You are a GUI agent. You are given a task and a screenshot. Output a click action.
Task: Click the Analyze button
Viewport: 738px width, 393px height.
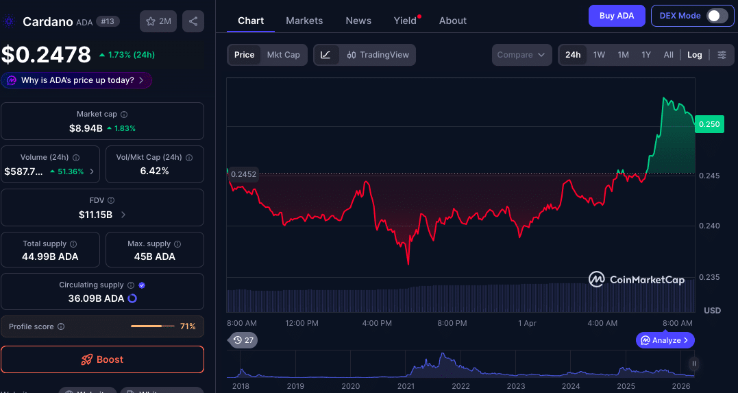(x=665, y=340)
